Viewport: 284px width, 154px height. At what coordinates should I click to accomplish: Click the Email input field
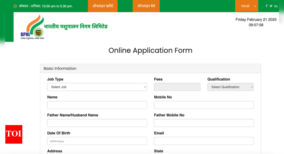204,141
